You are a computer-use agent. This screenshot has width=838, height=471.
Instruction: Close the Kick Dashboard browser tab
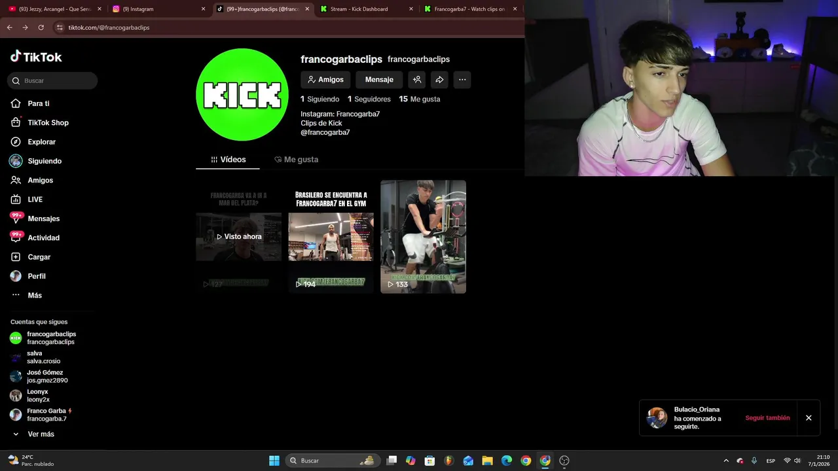click(411, 9)
